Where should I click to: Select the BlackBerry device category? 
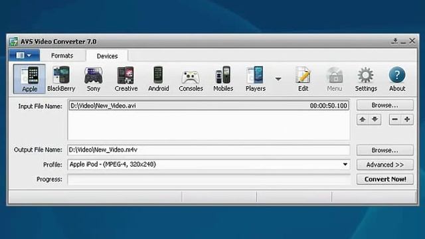click(x=61, y=79)
